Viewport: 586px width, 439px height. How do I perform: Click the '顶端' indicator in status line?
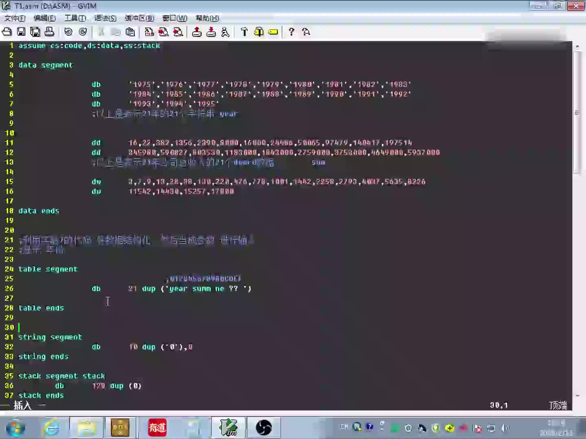(558, 405)
